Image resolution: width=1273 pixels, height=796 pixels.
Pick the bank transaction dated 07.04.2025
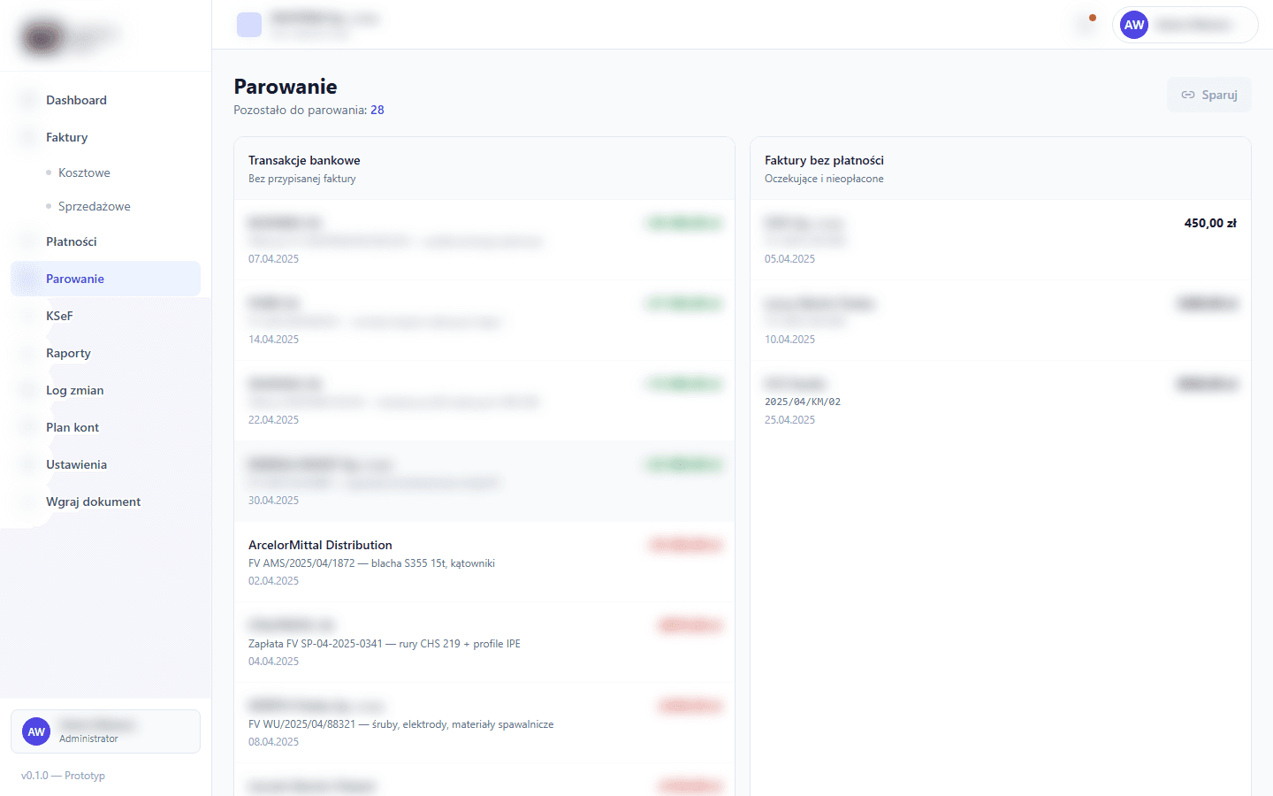coord(484,241)
